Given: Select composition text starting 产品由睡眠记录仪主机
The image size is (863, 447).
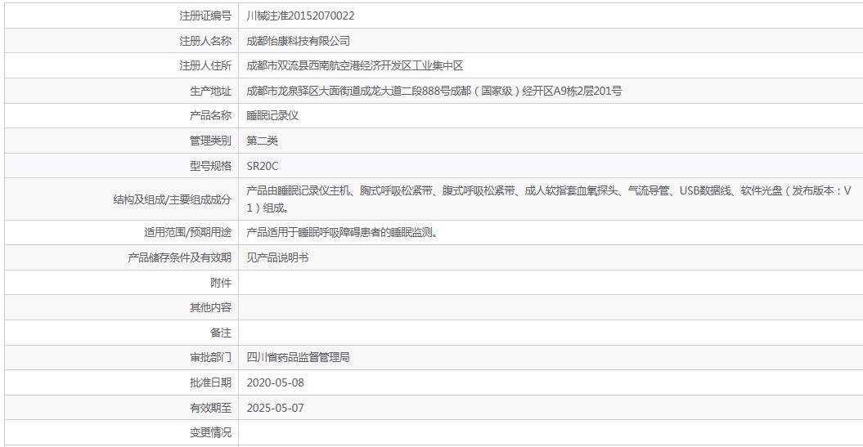Looking at the screenshot, I should pos(549,199).
